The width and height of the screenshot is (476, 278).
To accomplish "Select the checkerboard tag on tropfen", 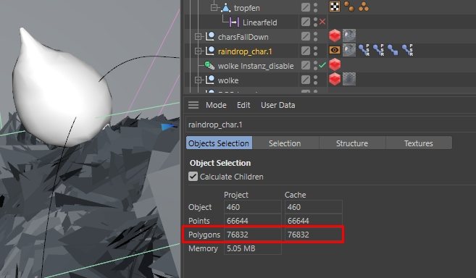I will pos(335,7).
